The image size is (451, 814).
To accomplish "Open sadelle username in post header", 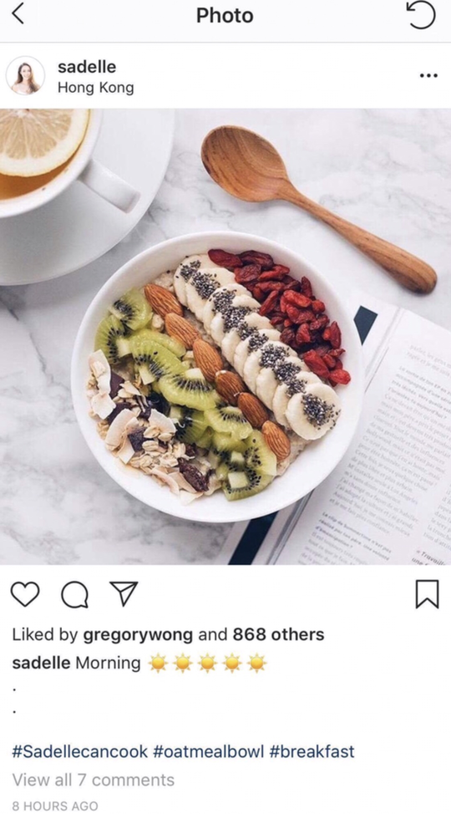I will point(87,67).
